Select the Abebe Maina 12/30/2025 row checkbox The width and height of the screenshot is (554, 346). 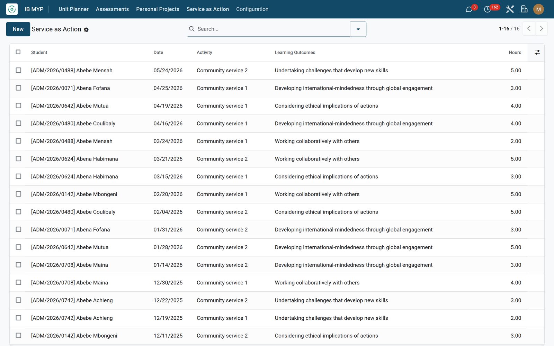pyautogui.click(x=18, y=282)
